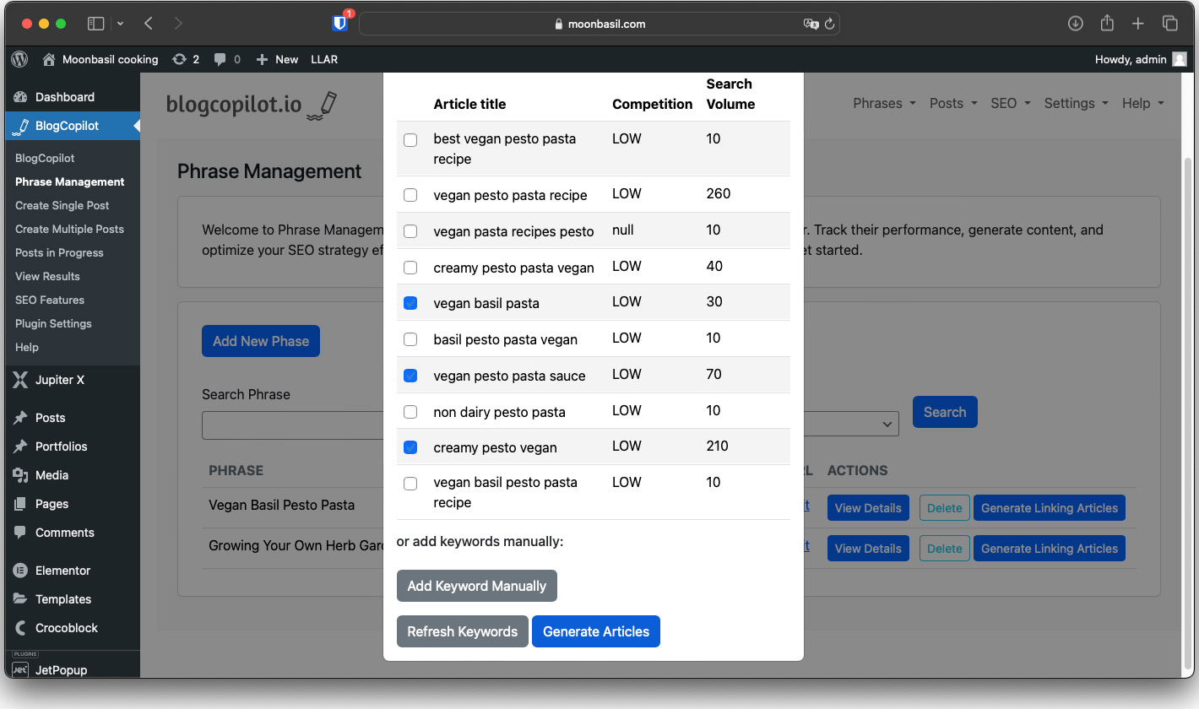1199x709 pixels.
Task: Tick the 'non dairy pesto pasta' checkbox
Action: 410,412
